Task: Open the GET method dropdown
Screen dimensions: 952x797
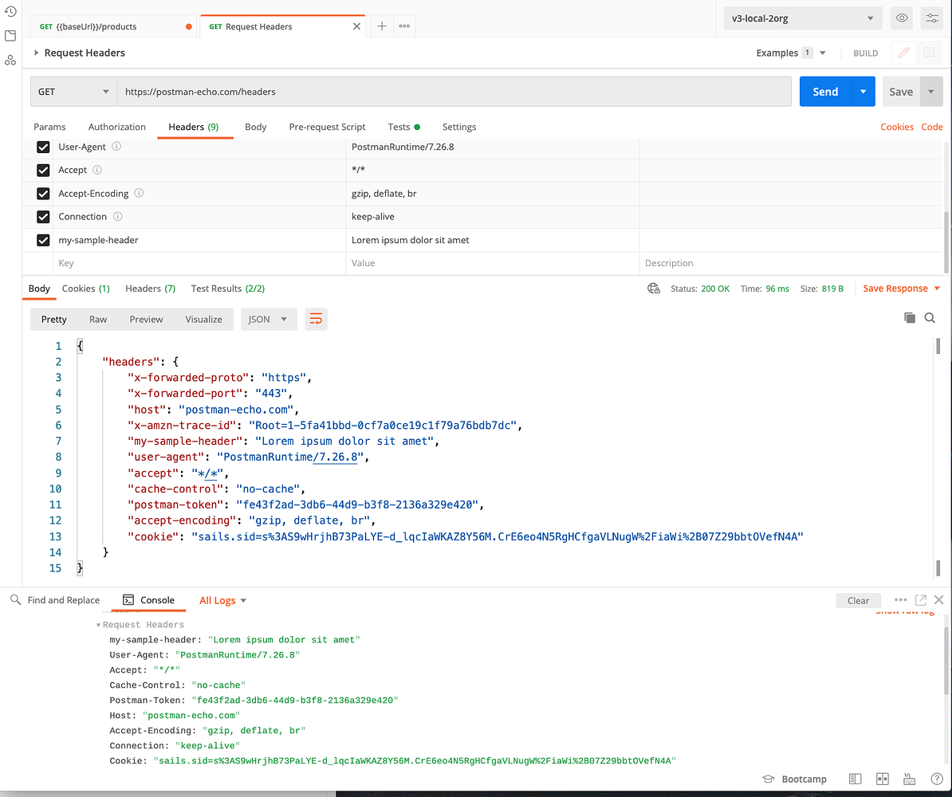Action: 73,91
